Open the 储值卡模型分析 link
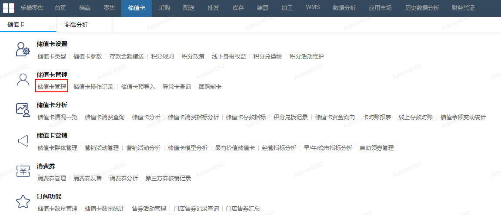The height and width of the screenshot is (215, 501). [188, 148]
